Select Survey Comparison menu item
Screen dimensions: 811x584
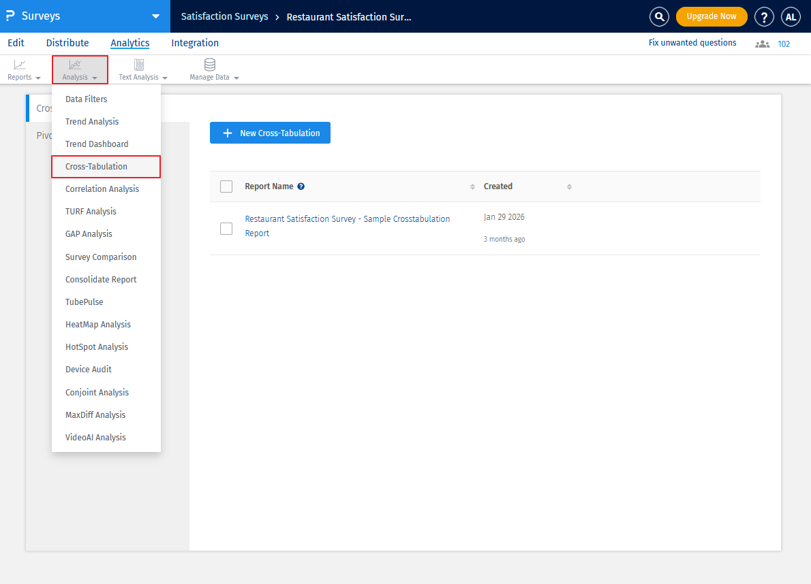click(106, 257)
